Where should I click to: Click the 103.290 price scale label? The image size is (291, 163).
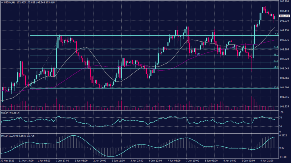pos(284,1)
